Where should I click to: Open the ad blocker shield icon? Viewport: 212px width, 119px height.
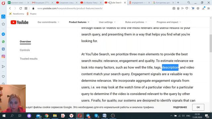[x=178, y=8]
